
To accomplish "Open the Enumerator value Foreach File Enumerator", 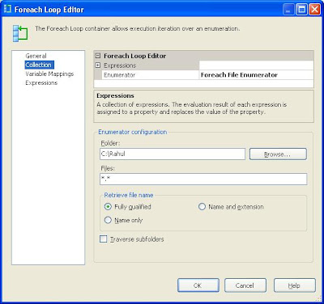I will pyautogui.click(x=256, y=75).
